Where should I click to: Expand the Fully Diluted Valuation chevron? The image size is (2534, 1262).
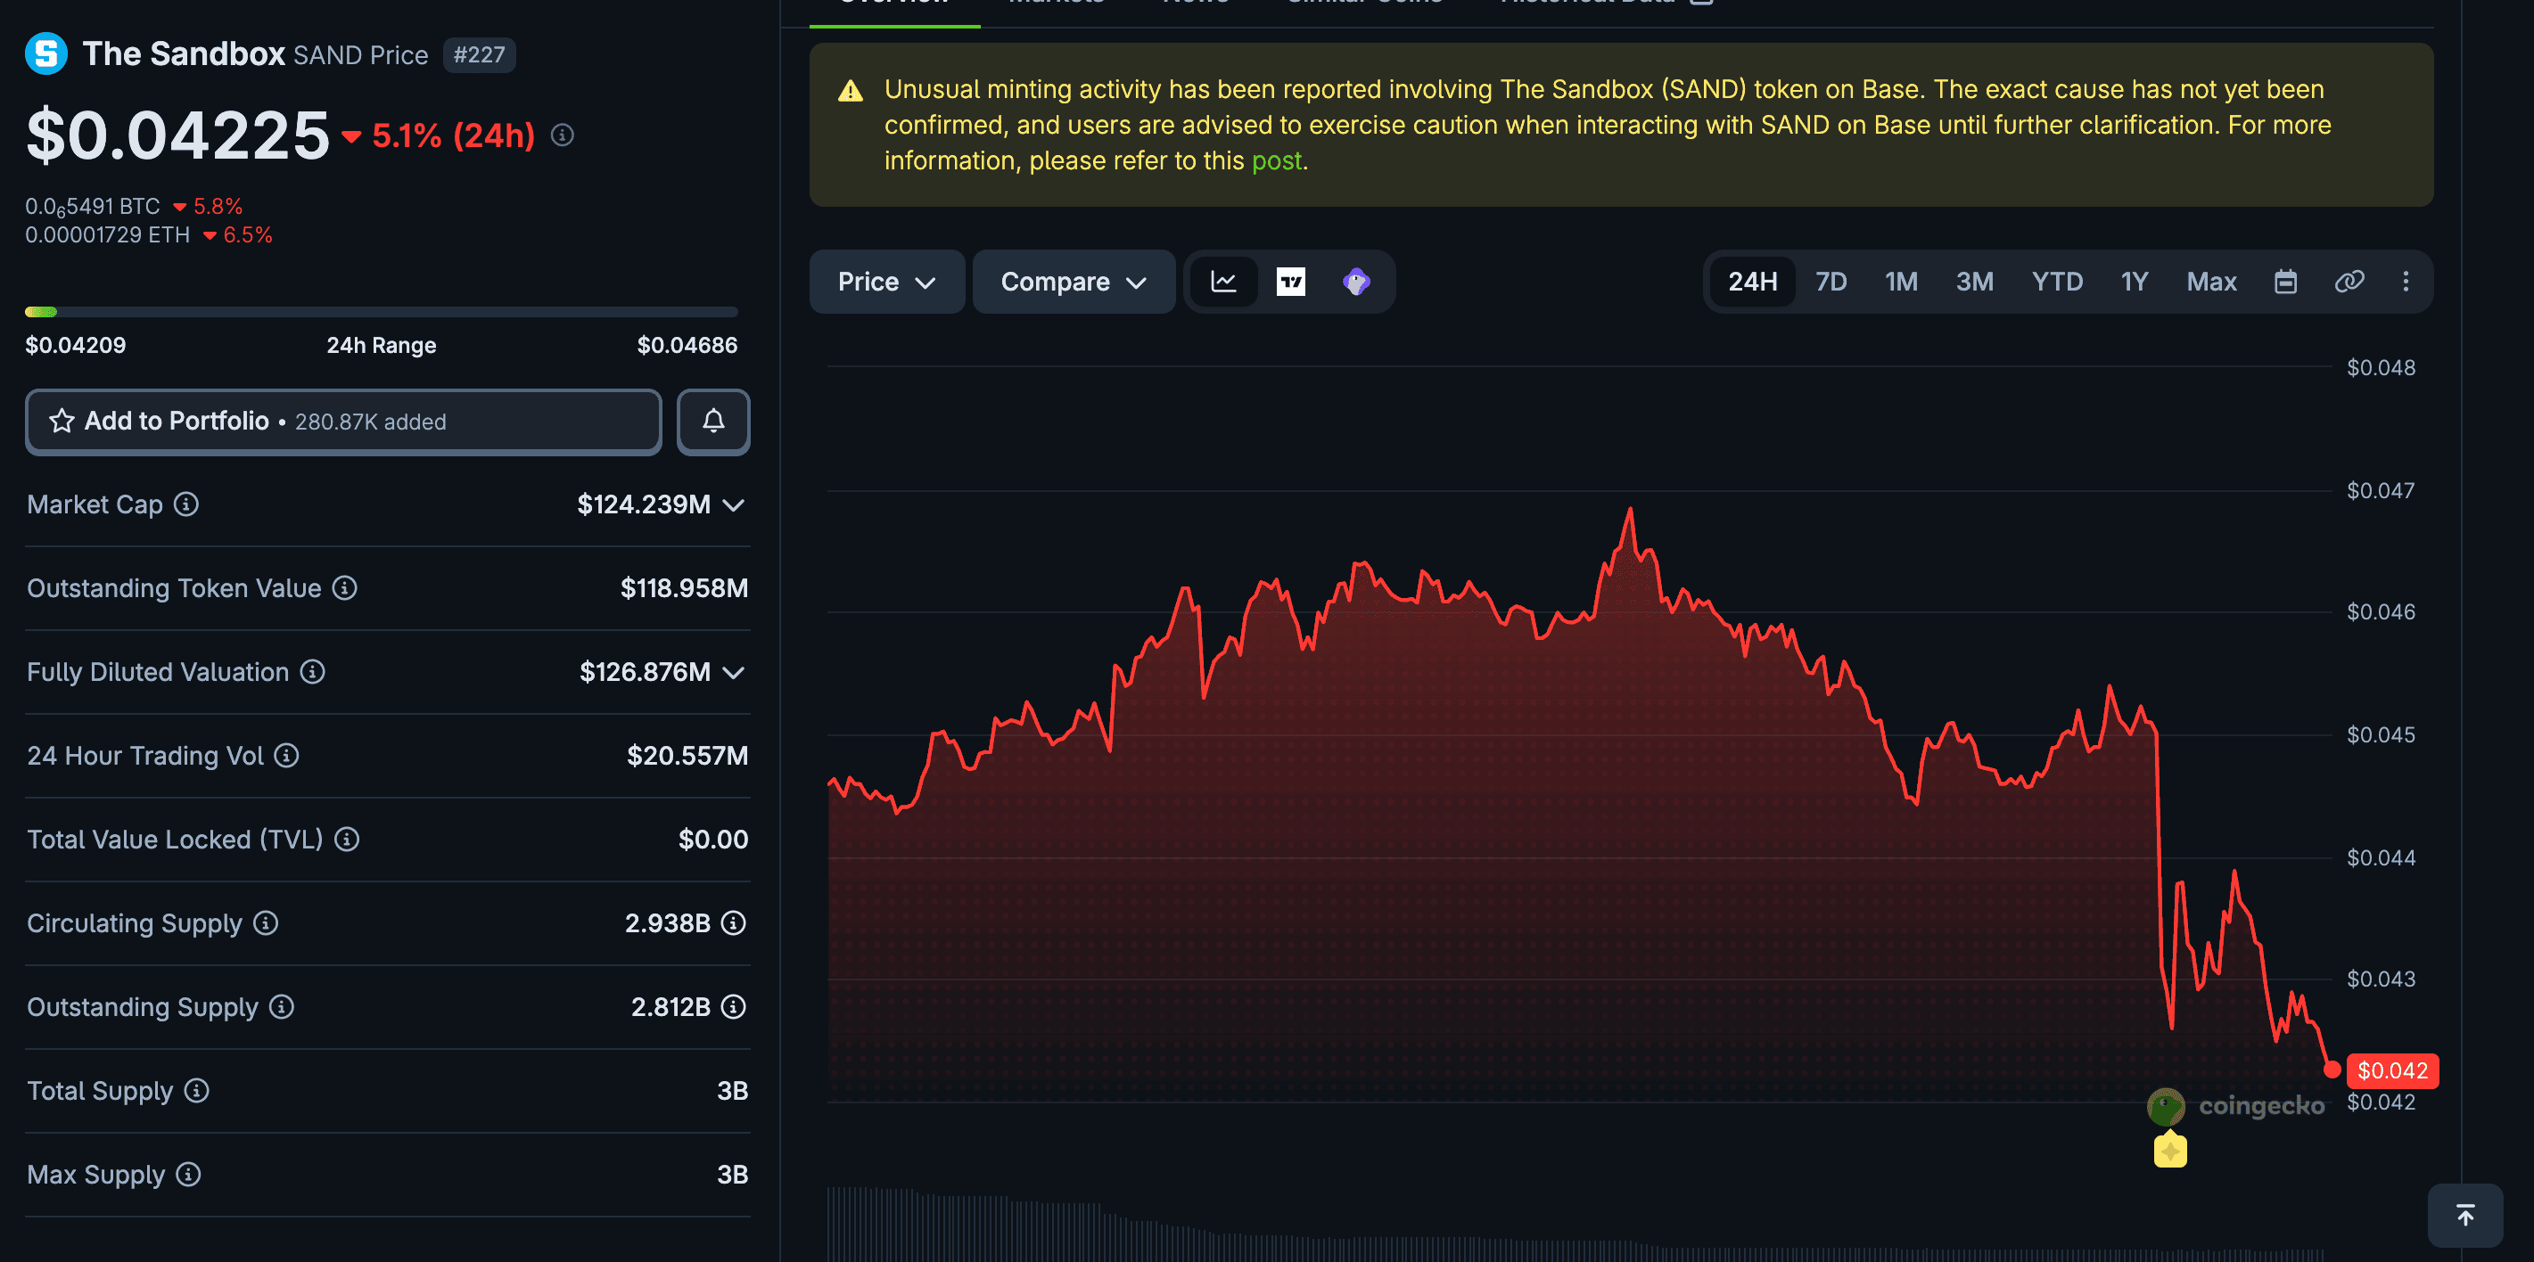(x=733, y=672)
